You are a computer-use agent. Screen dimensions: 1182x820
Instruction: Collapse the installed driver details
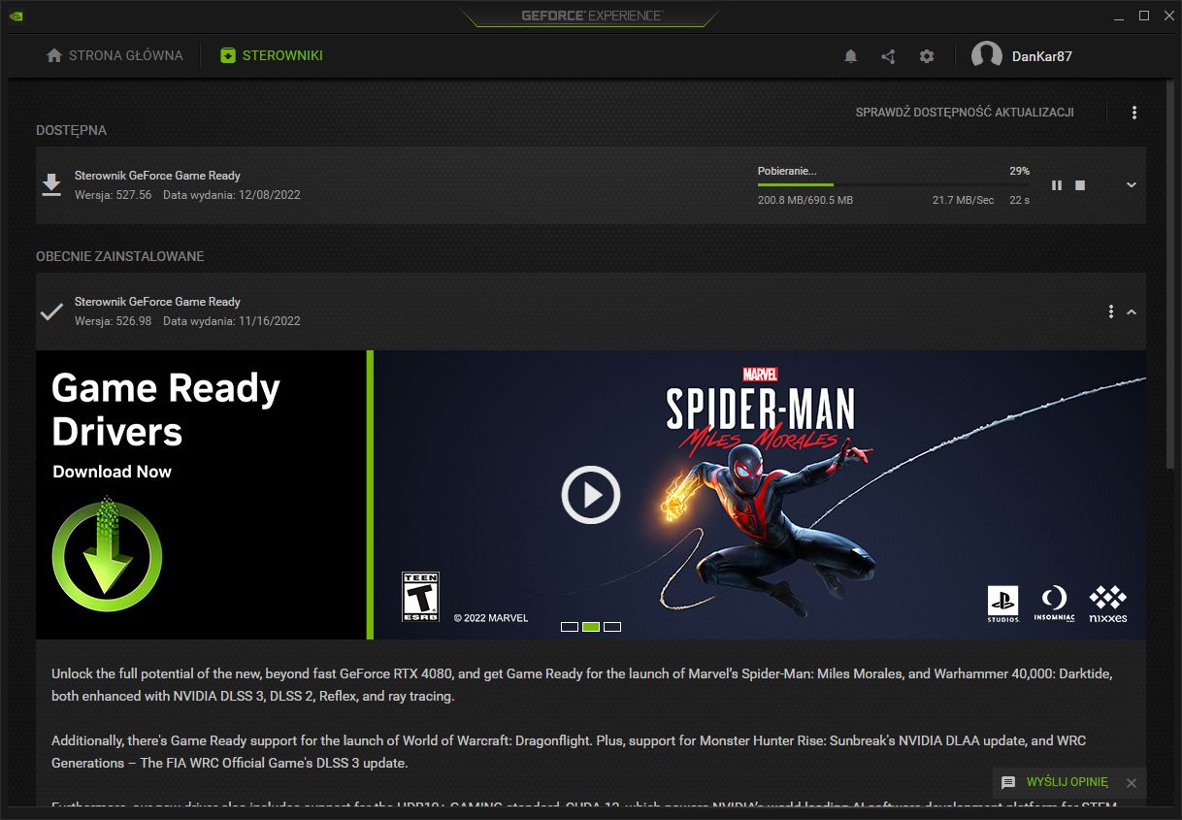tap(1131, 312)
